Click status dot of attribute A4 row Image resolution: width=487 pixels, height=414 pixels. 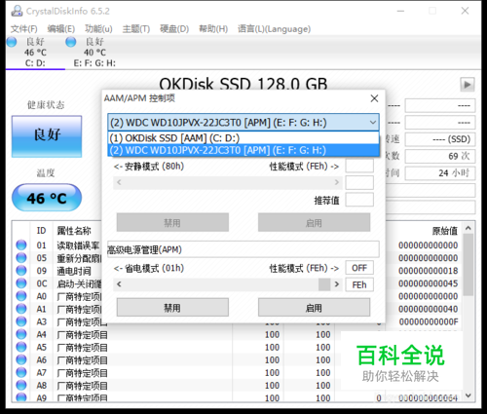click(x=21, y=334)
